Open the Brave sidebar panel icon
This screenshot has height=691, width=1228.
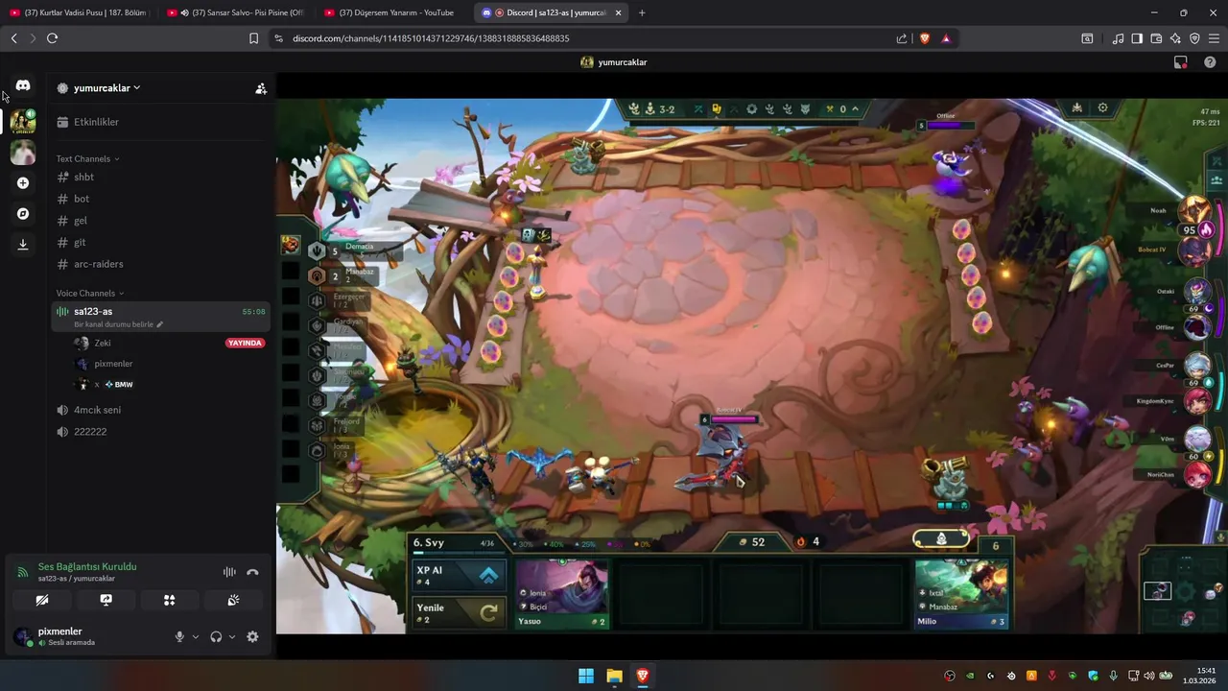(x=1137, y=38)
